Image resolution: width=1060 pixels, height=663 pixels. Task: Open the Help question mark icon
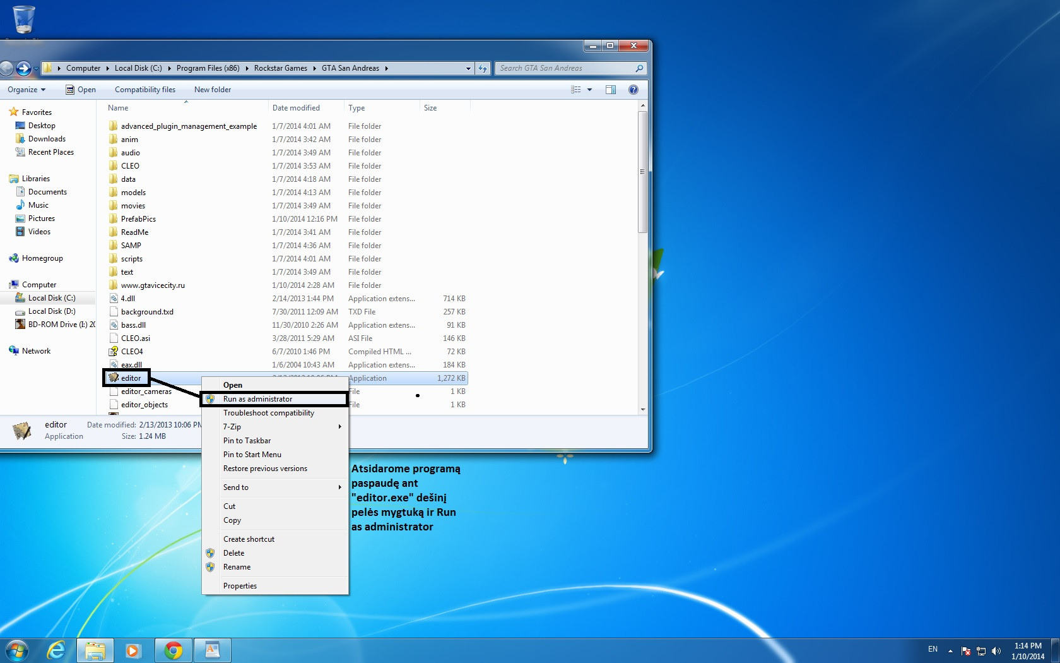633,90
